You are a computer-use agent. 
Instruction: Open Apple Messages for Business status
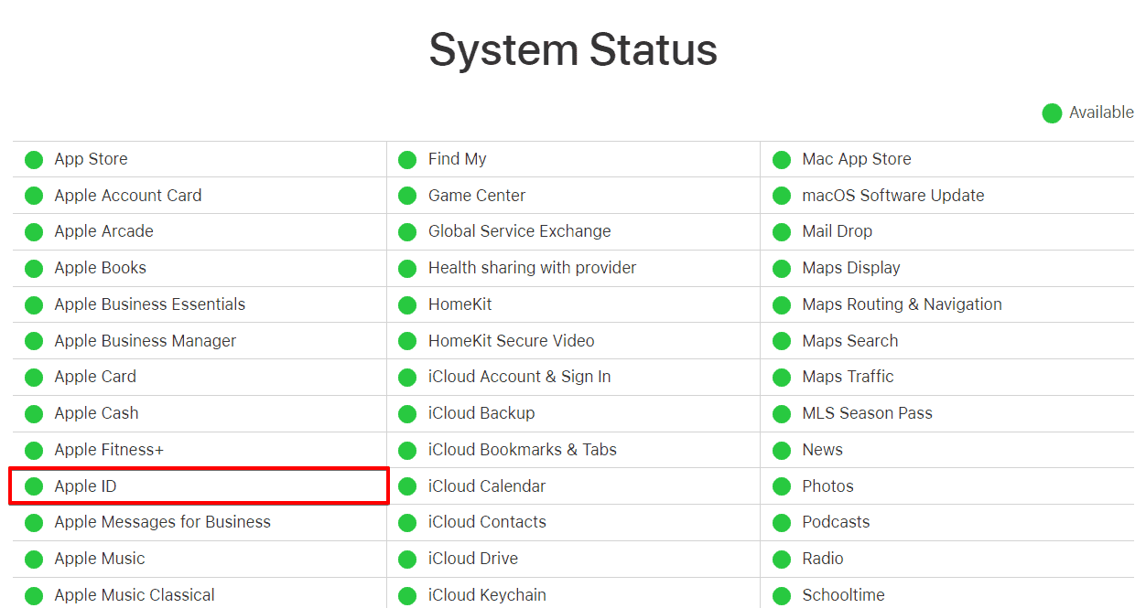(162, 522)
